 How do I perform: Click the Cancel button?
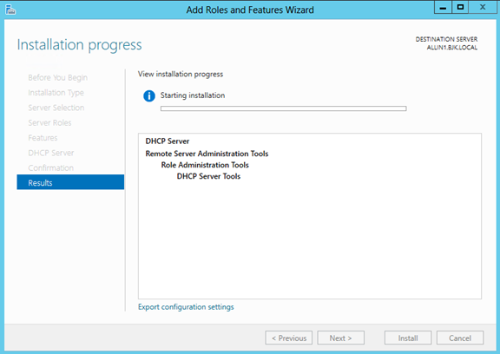460,338
